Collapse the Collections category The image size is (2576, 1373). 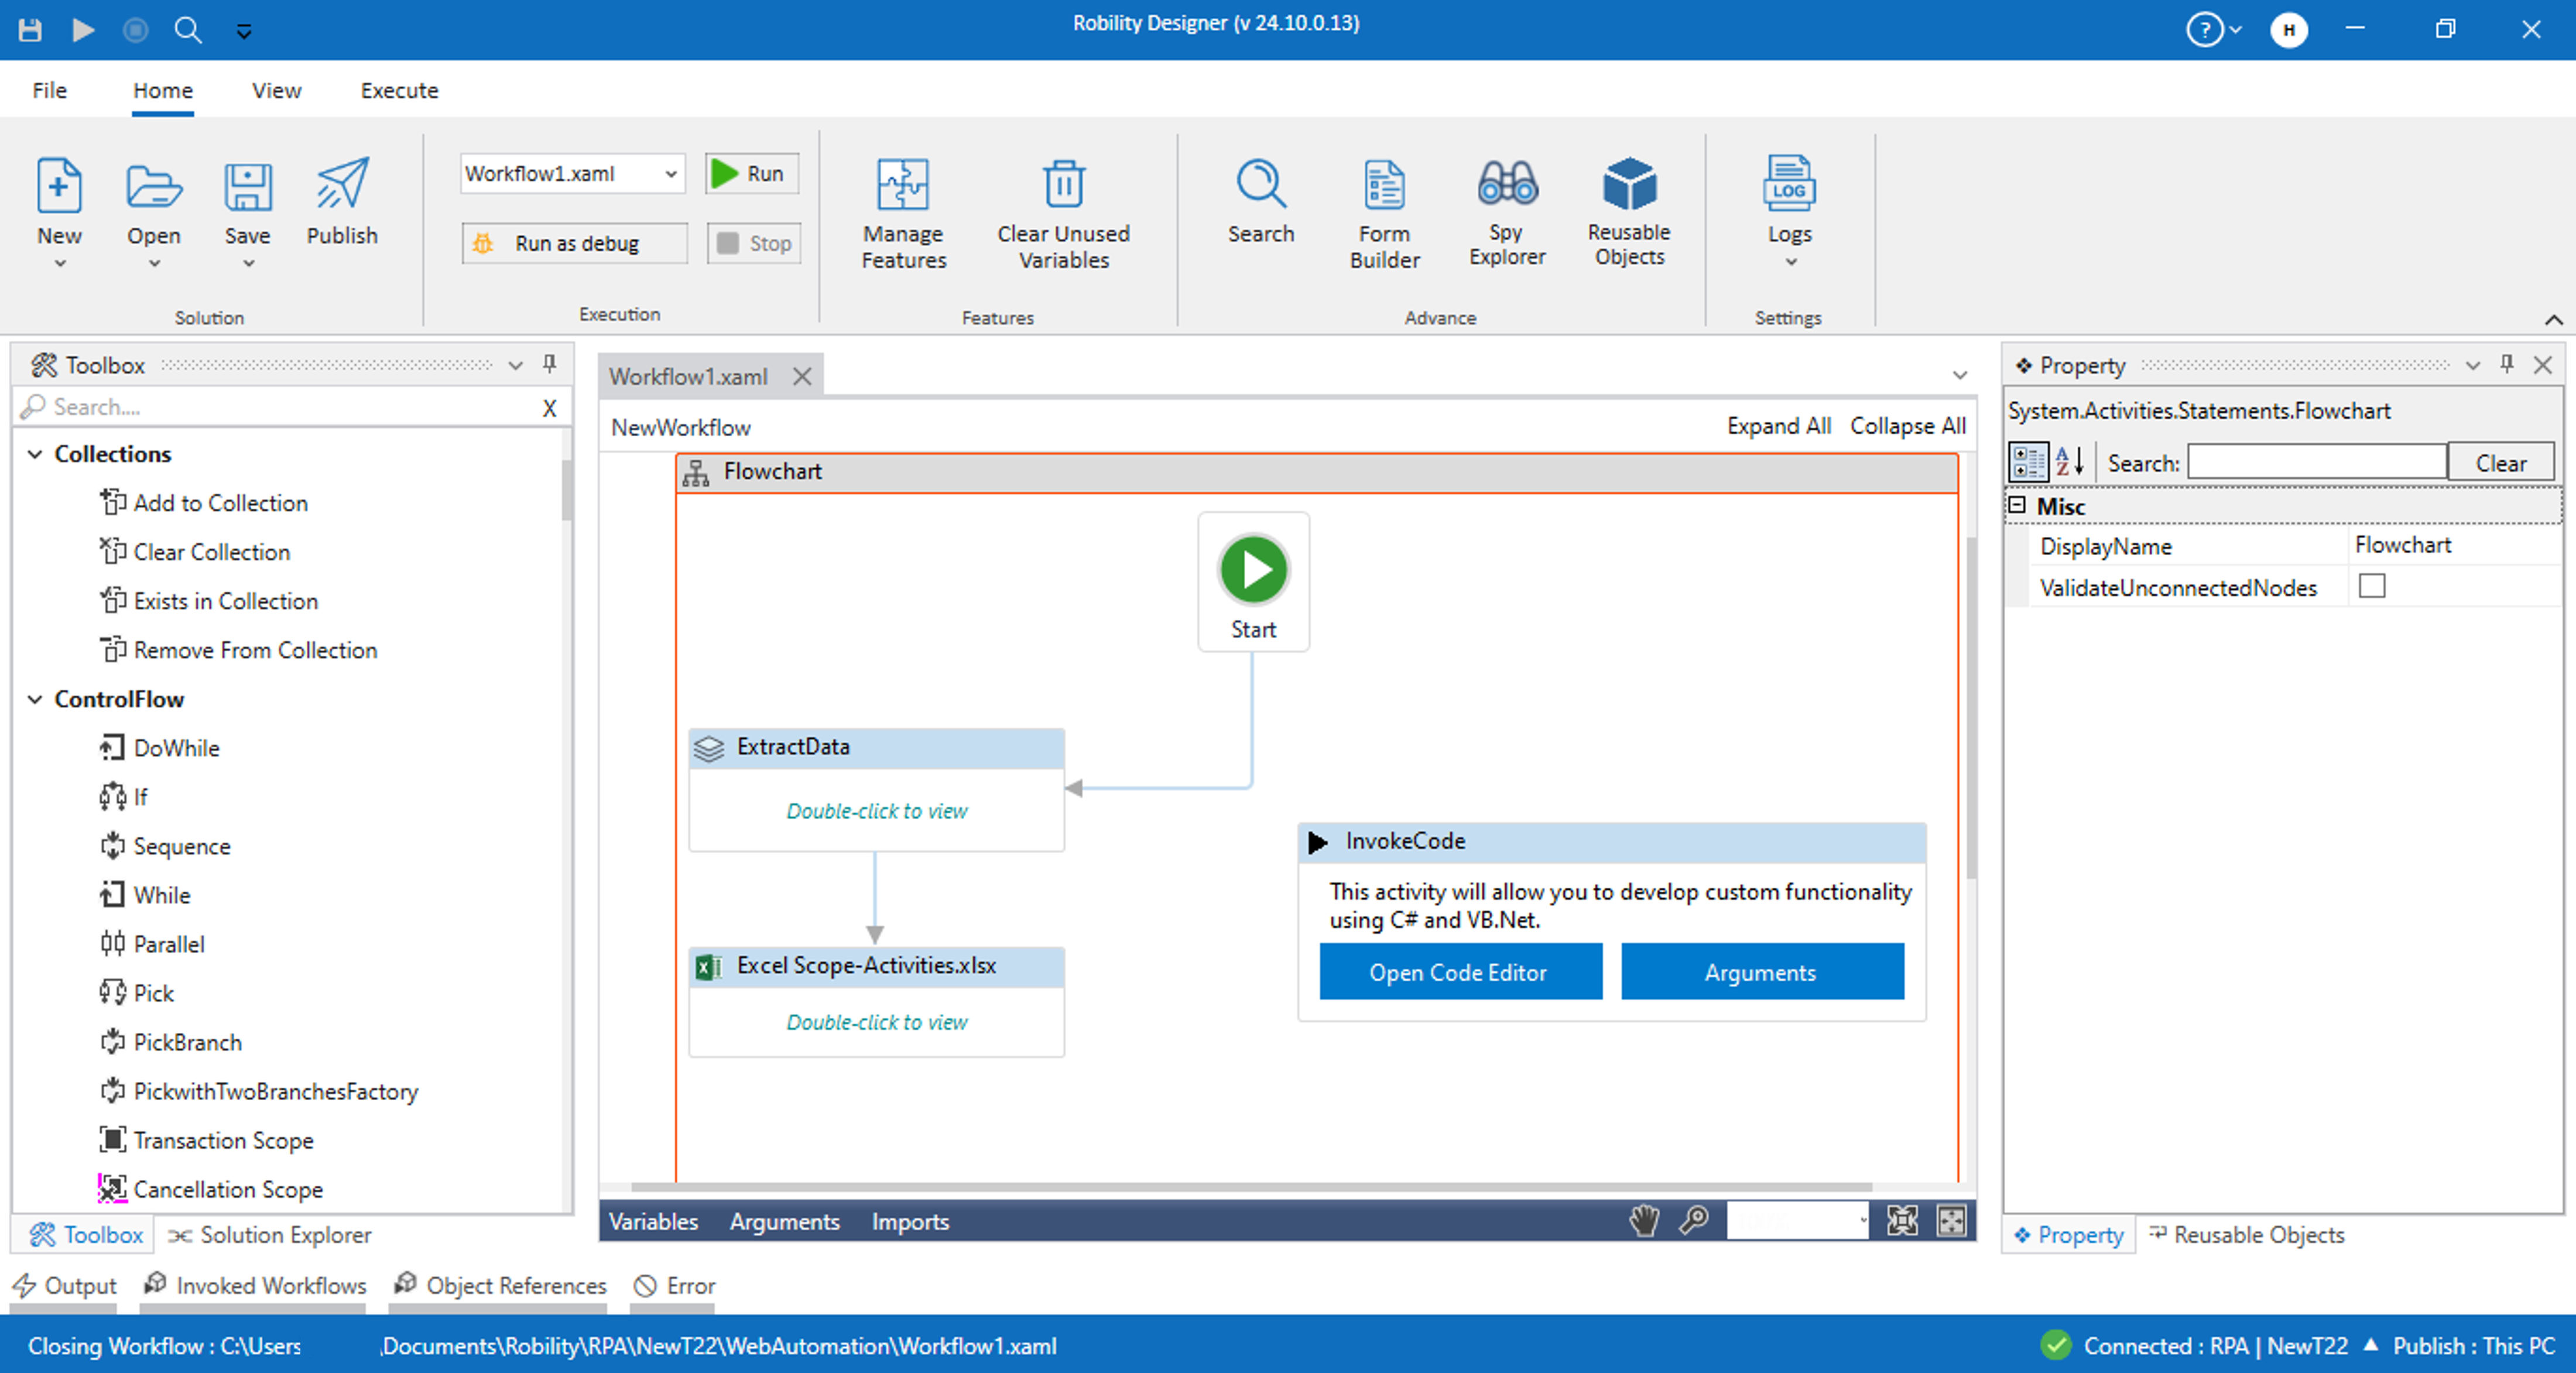pyautogui.click(x=35, y=454)
